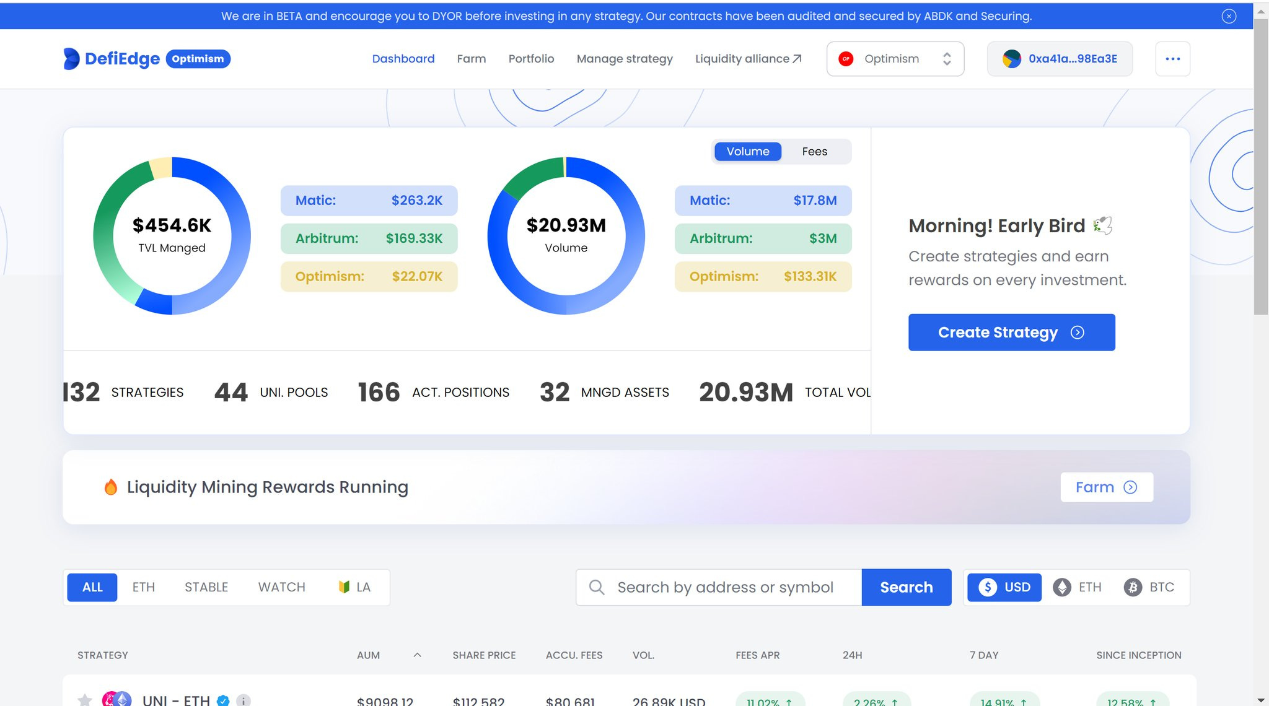Click the TVL Arbitrum $169.33K badge
The height and width of the screenshot is (706, 1269).
point(369,238)
